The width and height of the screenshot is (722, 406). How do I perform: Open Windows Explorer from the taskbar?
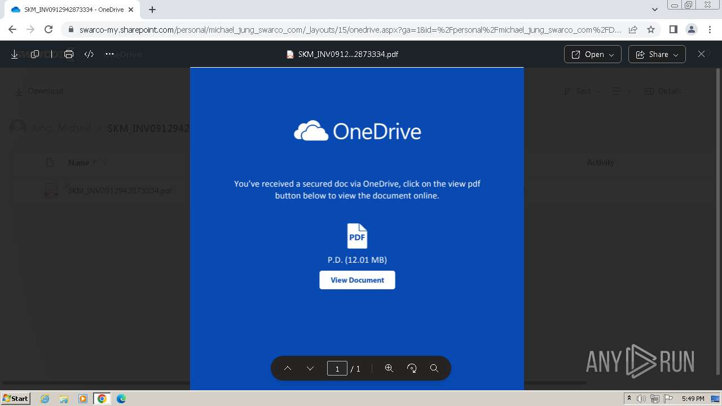point(64,399)
